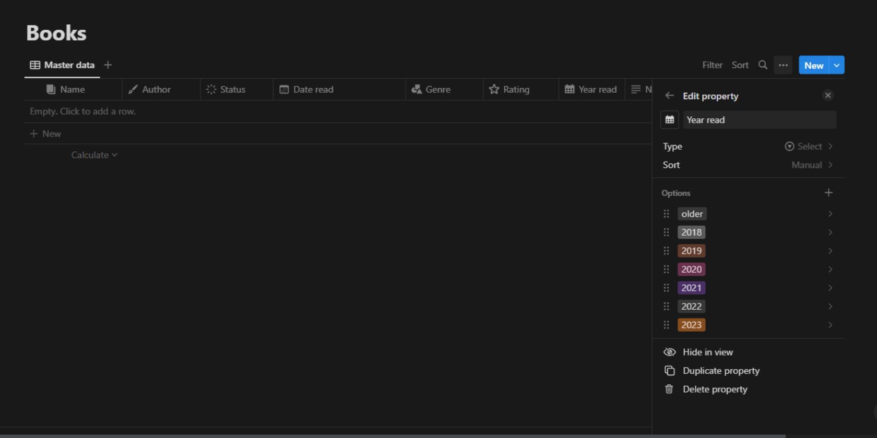Expand the New button dropdown arrow
This screenshot has width=877, height=438.
point(837,65)
